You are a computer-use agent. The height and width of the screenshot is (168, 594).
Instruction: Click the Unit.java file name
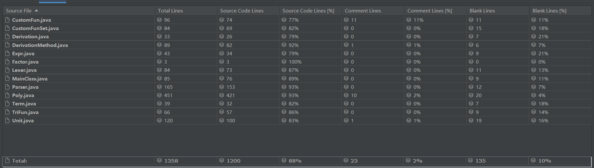pyautogui.click(x=23, y=120)
